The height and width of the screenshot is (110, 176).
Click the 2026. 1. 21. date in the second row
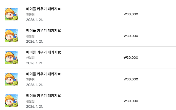35,41
